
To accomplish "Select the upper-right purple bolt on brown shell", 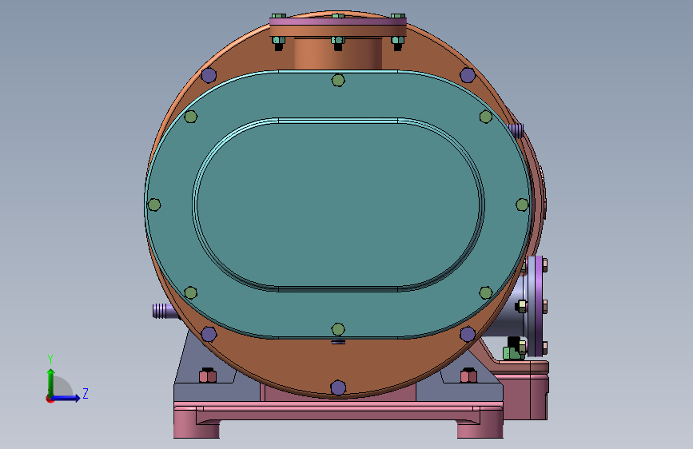I will pyautogui.click(x=468, y=75).
